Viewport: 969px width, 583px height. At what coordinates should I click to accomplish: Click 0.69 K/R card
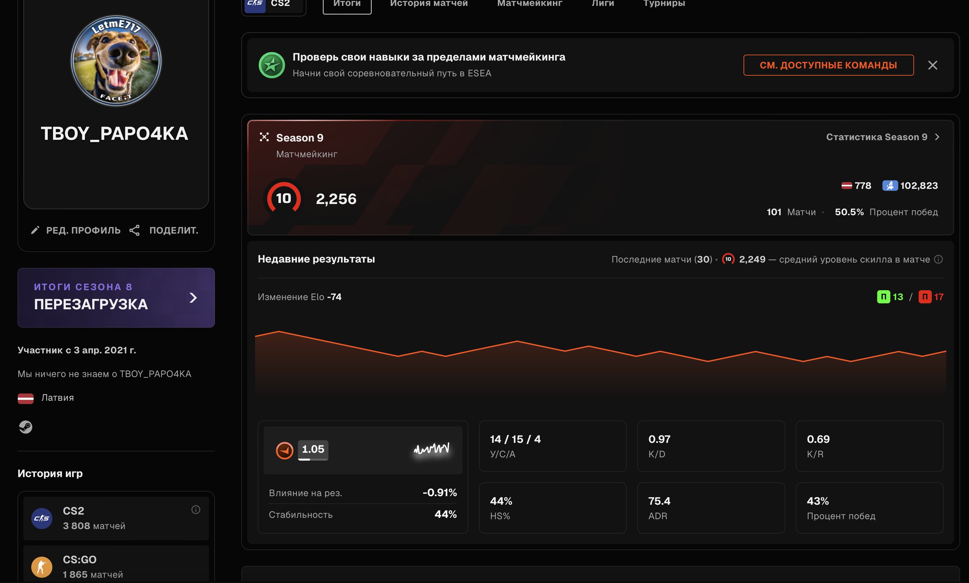(x=870, y=446)
